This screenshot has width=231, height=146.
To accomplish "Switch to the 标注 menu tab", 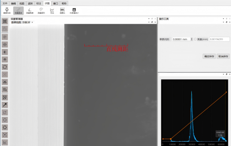I will (x=39, y=3).
